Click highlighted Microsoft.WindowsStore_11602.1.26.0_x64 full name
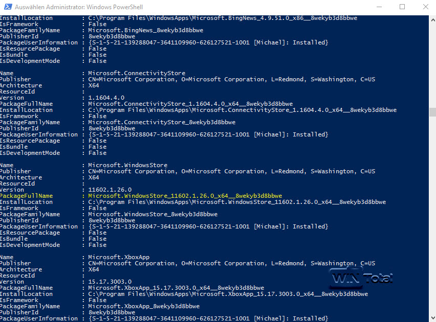This screenshot has height=322, width=436. (185, 196)
